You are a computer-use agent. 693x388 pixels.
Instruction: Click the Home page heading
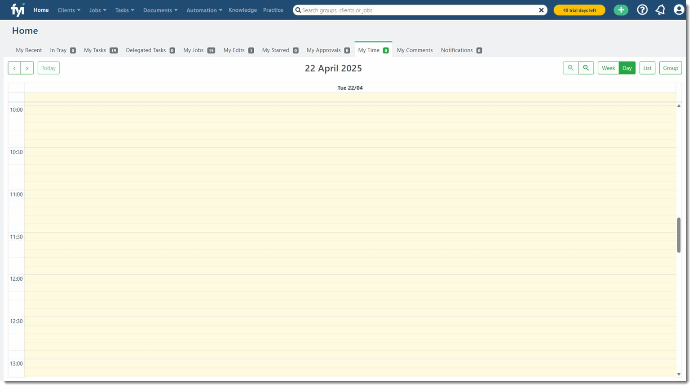tap(25, 31)
